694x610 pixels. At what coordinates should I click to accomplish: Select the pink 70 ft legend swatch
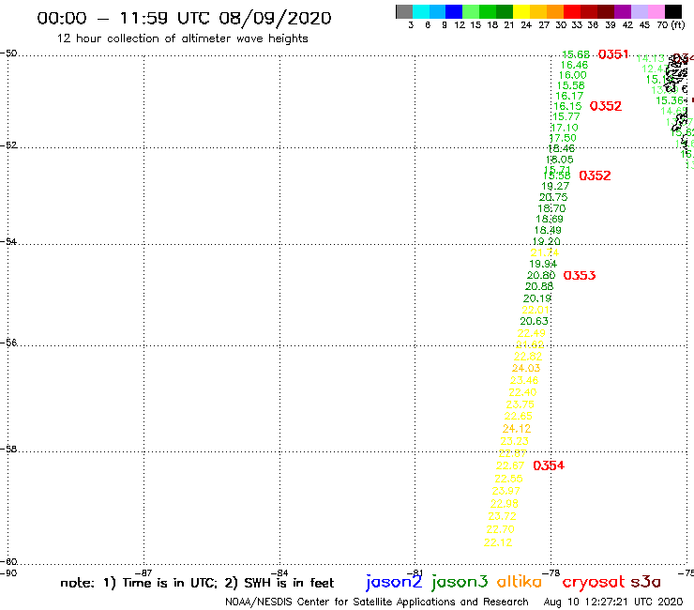(656, 11)
